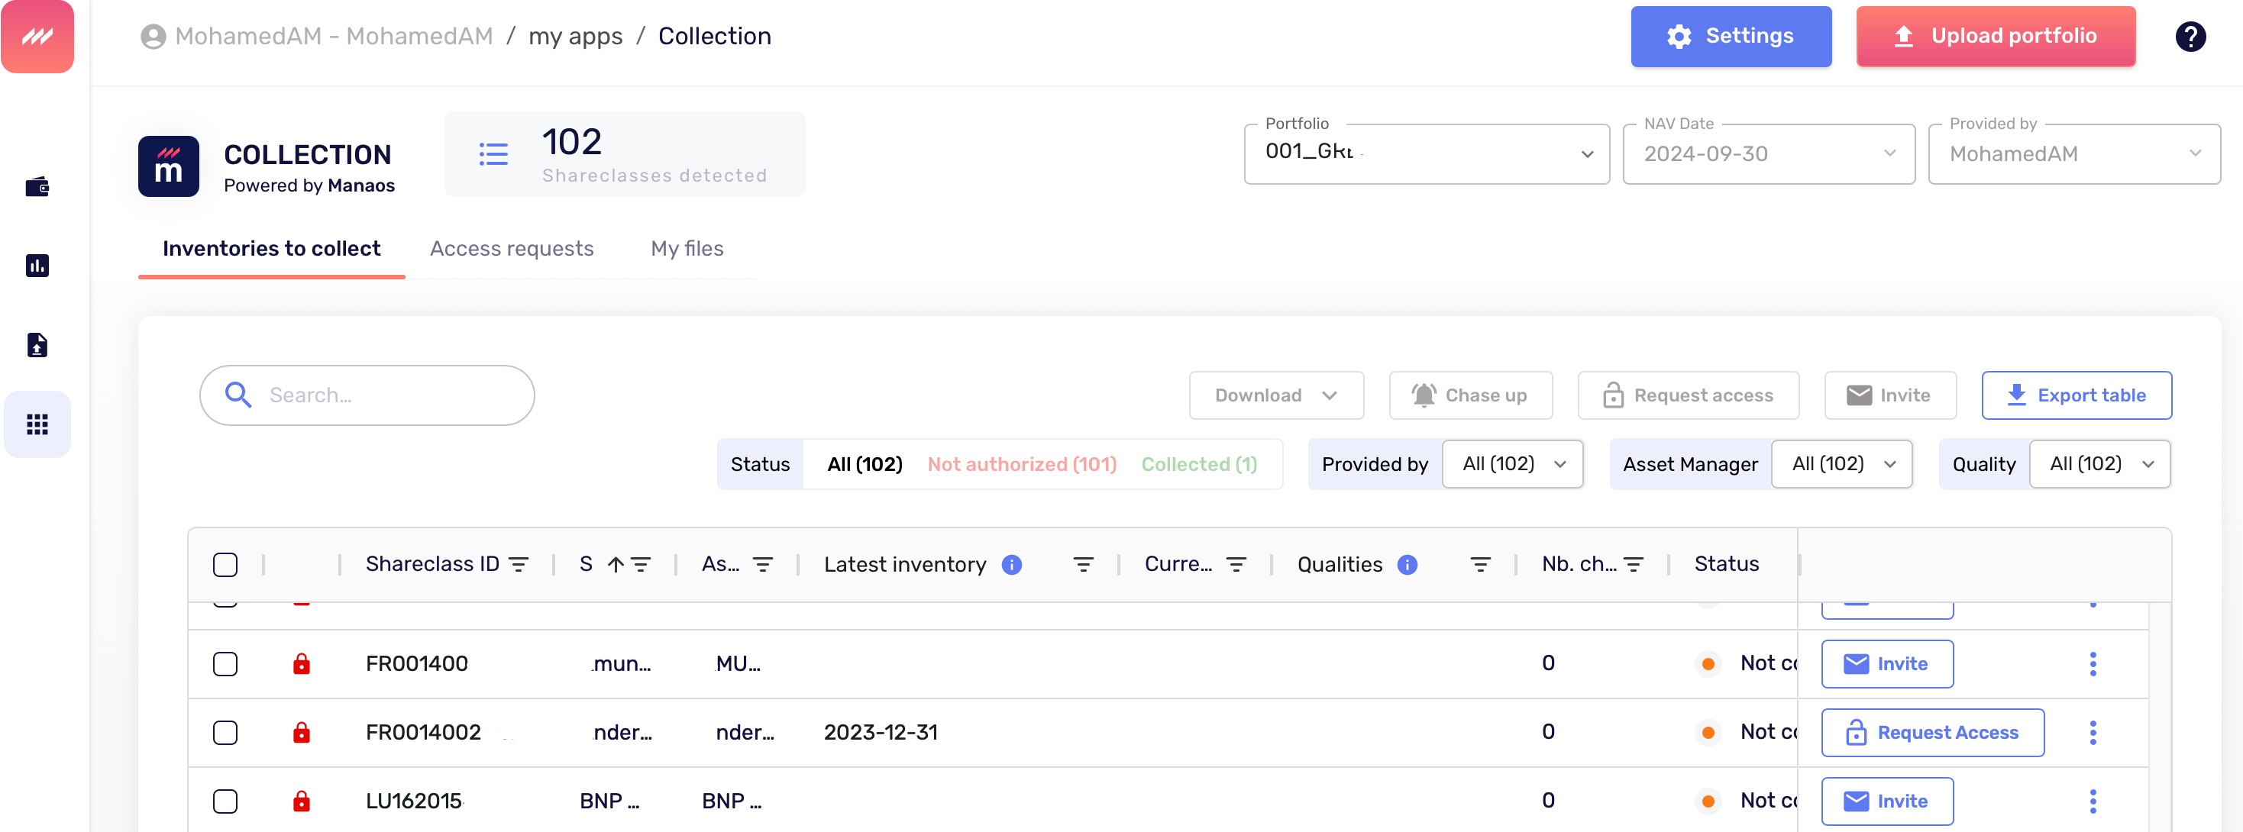2243x832 pixels.
Task: Click the Upload portfolio button
Action: [x=1996, y=37]
